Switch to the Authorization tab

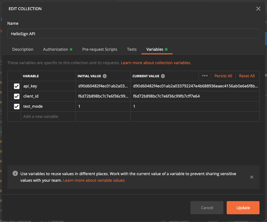tap(58, 49)
